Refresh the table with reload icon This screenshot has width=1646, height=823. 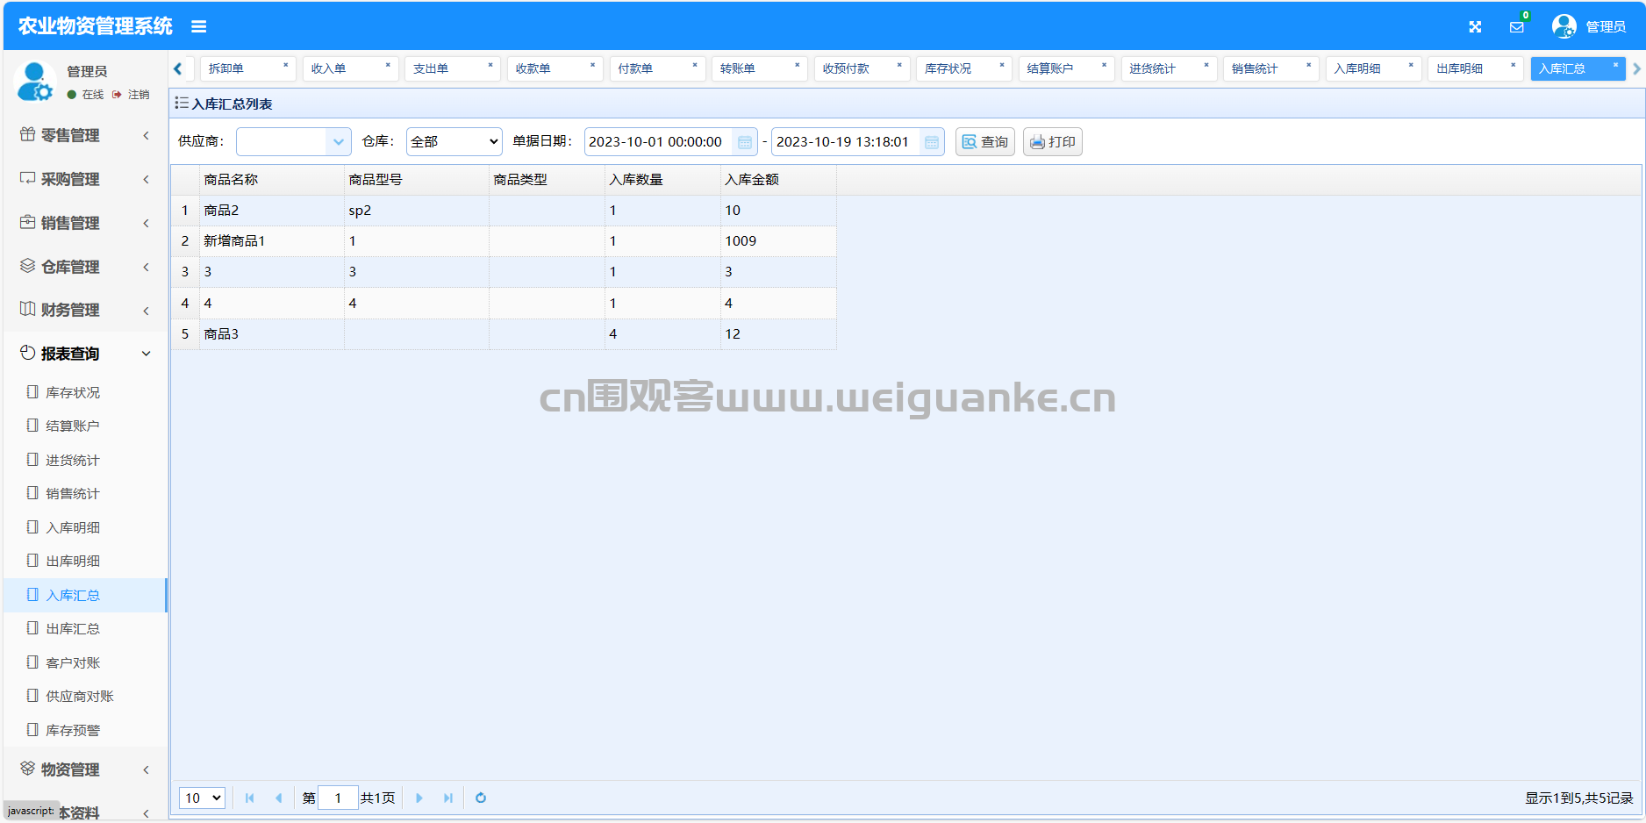click(x=481, y=798)
